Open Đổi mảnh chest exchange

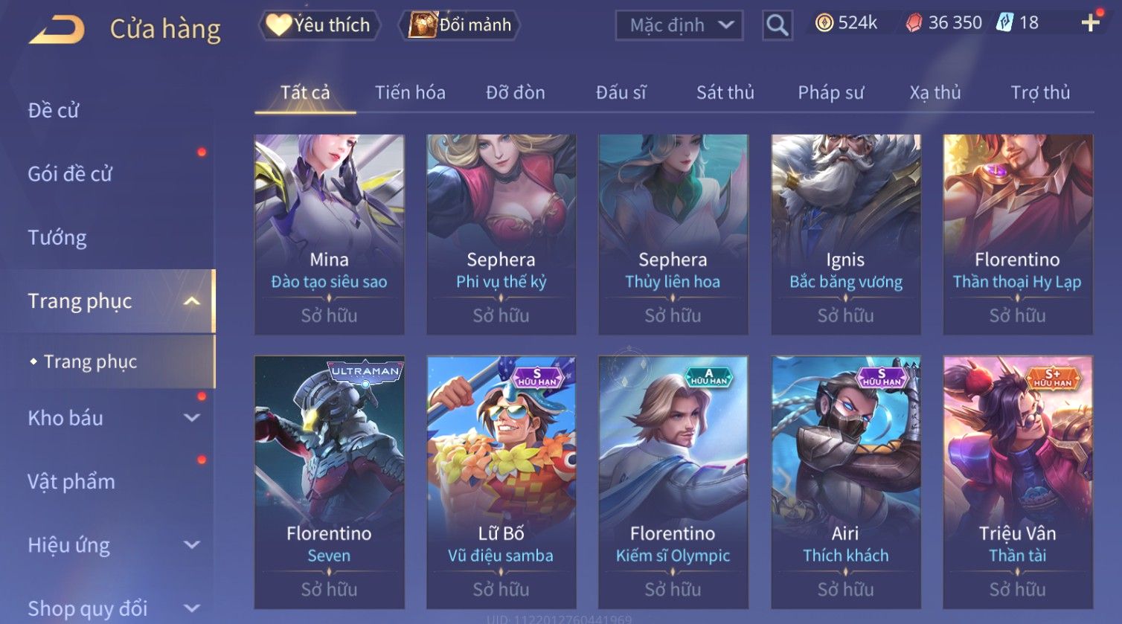pos(461,25)
